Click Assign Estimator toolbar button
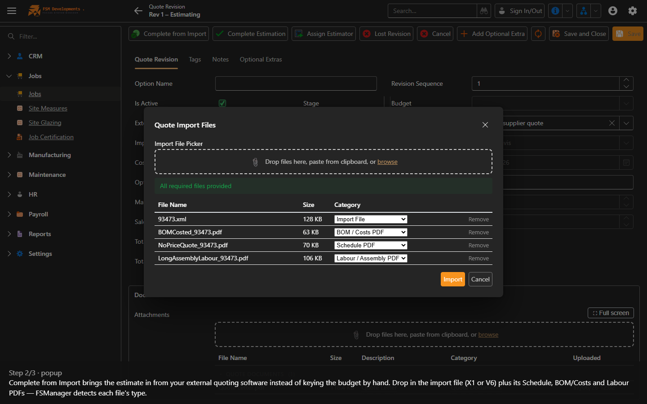The width and height of the screenshot is (647, 404). (323, 34)
